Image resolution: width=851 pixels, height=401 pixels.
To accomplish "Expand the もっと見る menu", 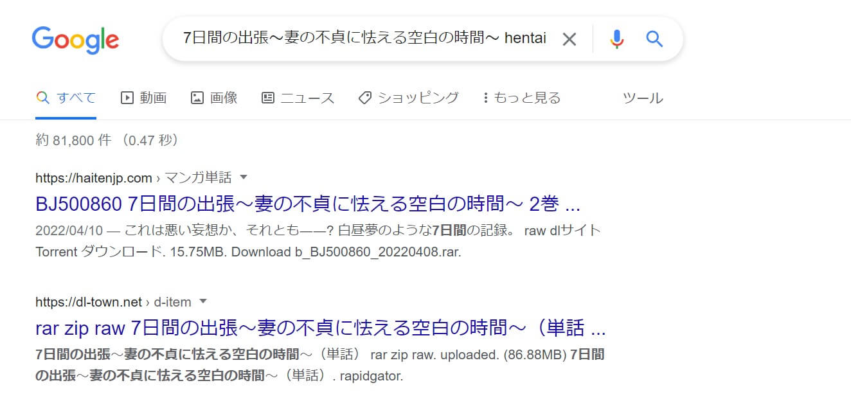I will 521,98.
